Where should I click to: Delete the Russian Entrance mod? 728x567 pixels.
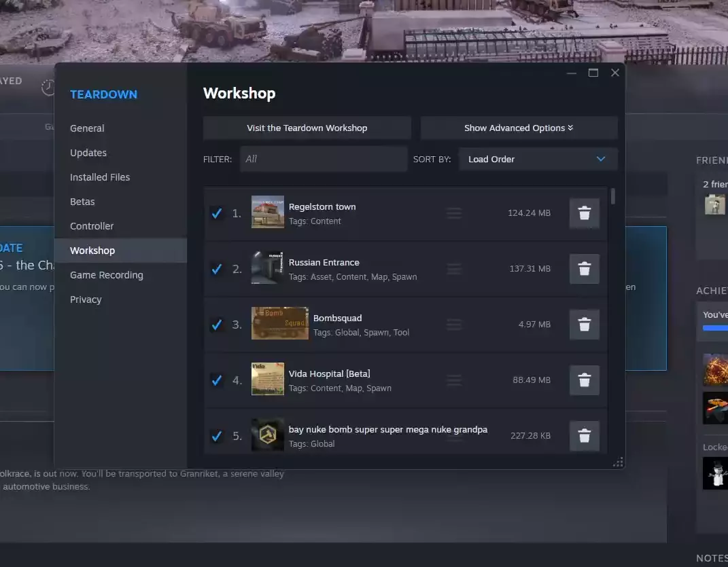point(584,269)
